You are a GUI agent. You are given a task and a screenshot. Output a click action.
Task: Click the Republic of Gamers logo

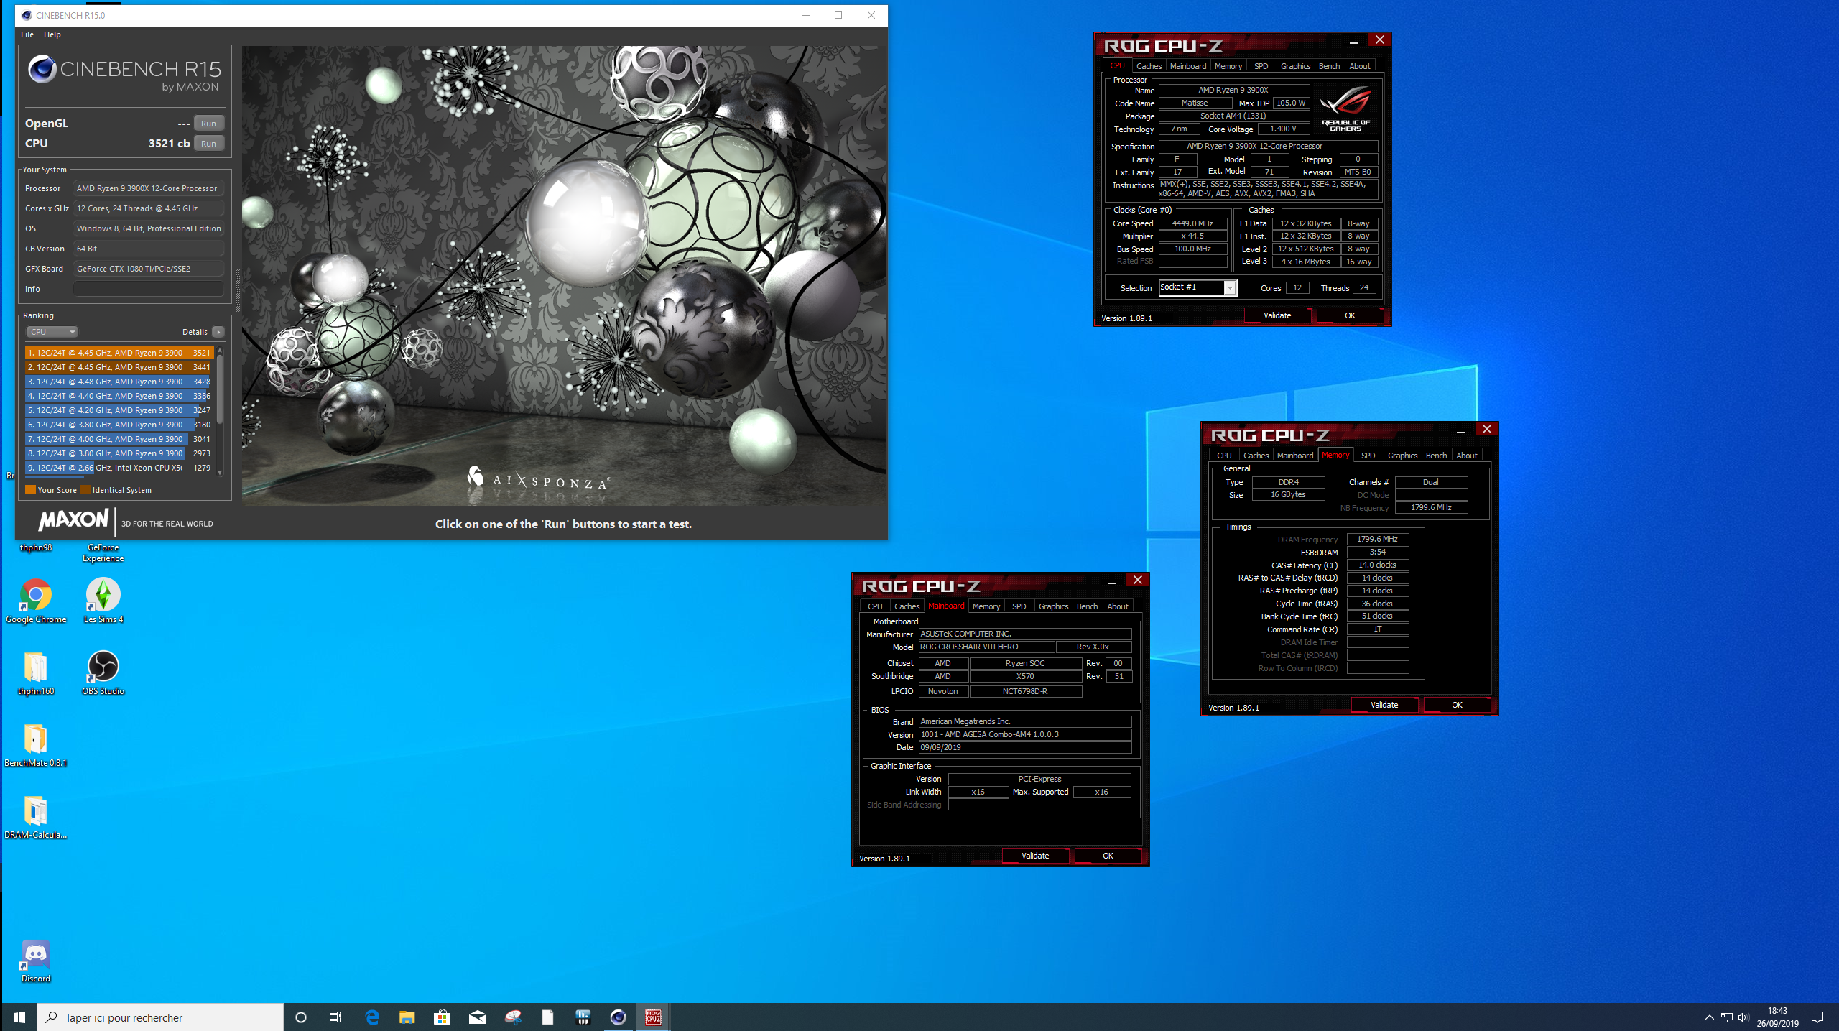(1345, 108)
